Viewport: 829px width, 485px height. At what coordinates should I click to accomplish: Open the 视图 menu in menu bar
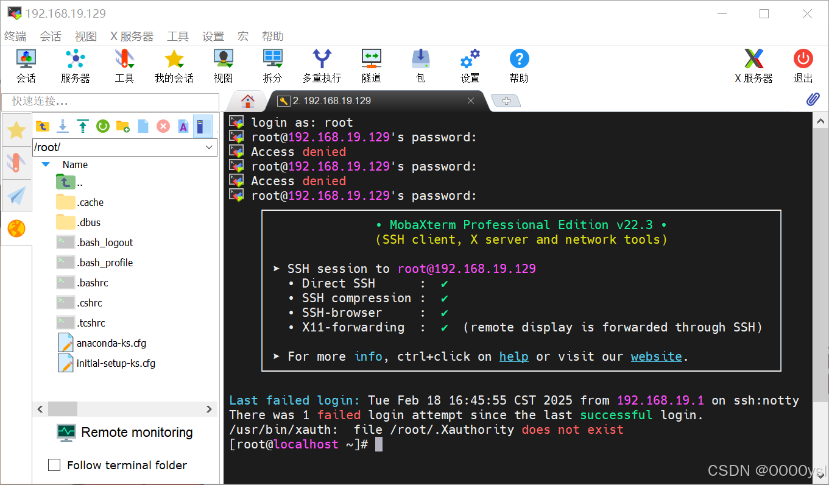(x=86, y=36)
